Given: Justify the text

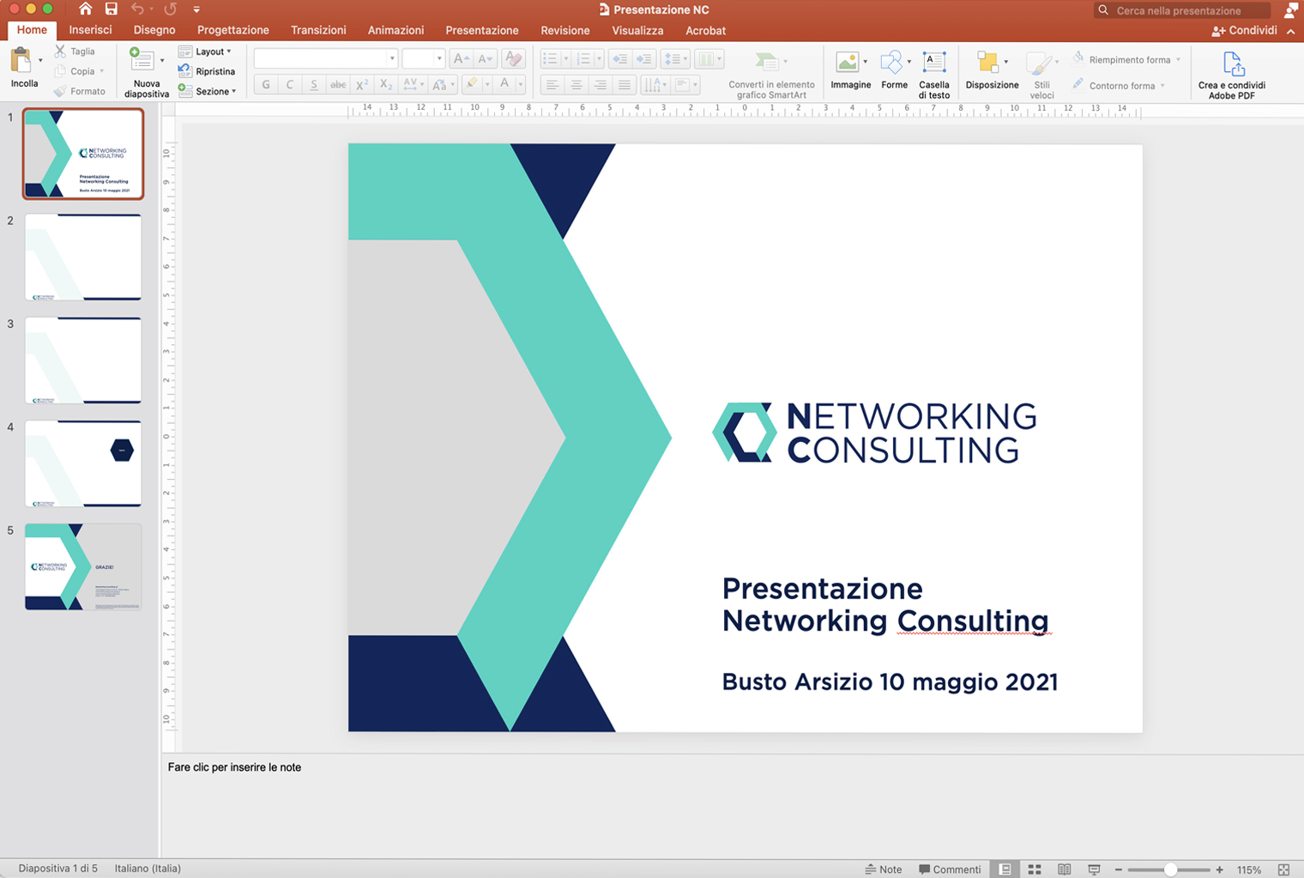Looking at the screenshot, I should coord(625,84).
